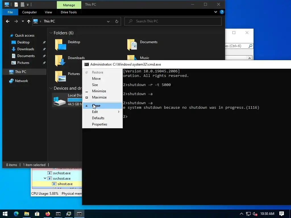Click the Local Disk usage bar
This screenshot has width=291, height=218.
point(75,100)
